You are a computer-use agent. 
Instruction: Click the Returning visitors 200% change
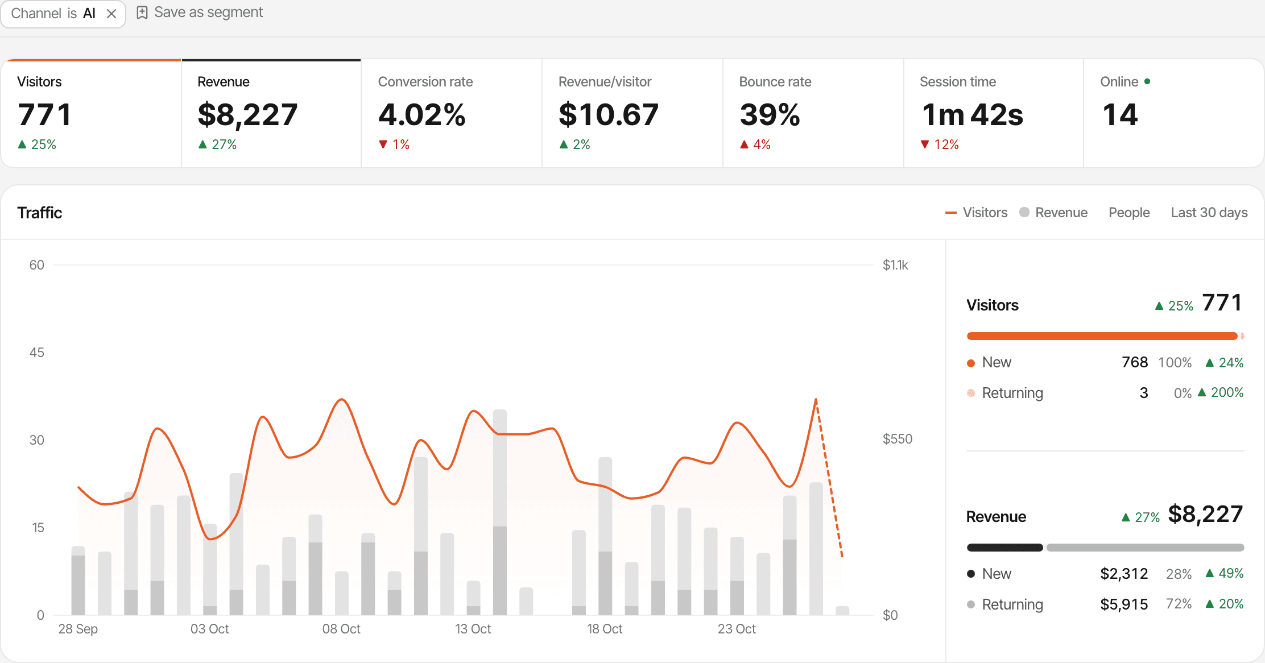click(1221, 392)
